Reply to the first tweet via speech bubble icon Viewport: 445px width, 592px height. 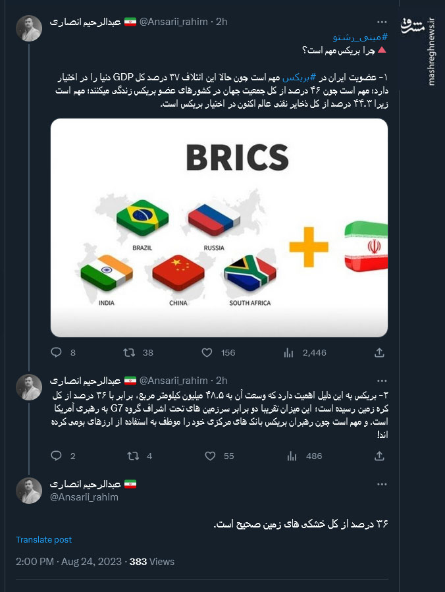point(56,353)
